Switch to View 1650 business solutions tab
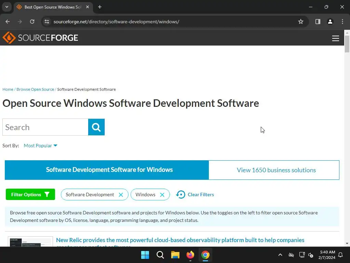The image size is (350, 263). tap(274, 170)
